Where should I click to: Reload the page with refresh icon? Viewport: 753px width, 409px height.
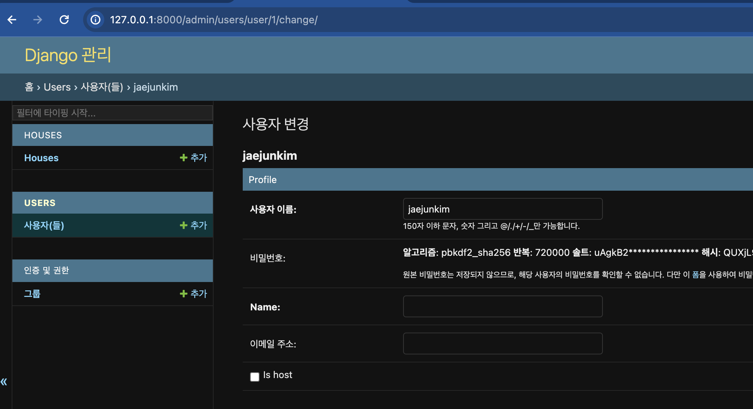click(x=64, y=20)
